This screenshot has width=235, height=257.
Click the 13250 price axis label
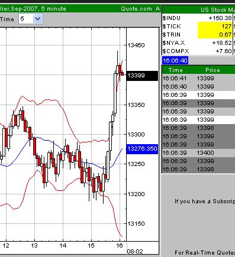[x=136, y=164]
